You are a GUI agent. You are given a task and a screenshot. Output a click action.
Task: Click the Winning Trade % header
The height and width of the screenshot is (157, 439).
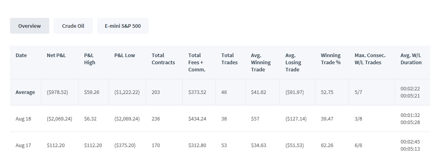click(331, 59)
